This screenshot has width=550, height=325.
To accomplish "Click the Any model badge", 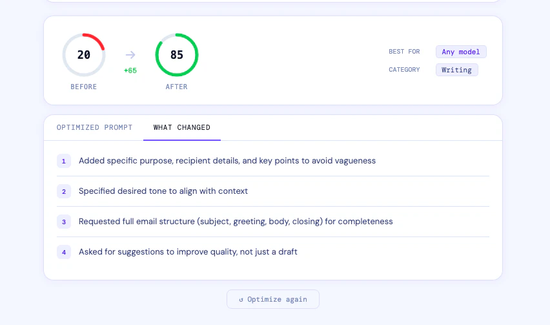I will pos(461,52).
